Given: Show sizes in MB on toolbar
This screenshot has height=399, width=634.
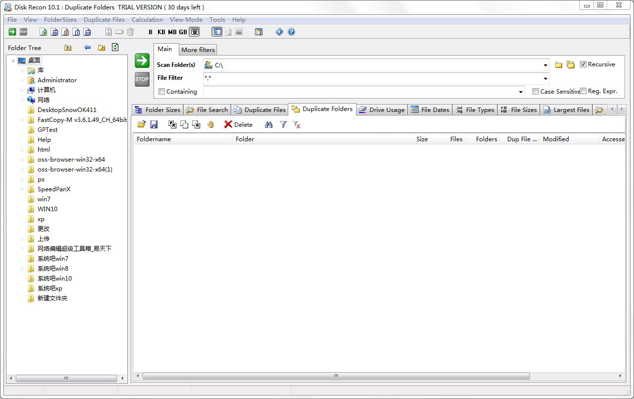Looking at the screenshot, I should (x=172, y=32).
